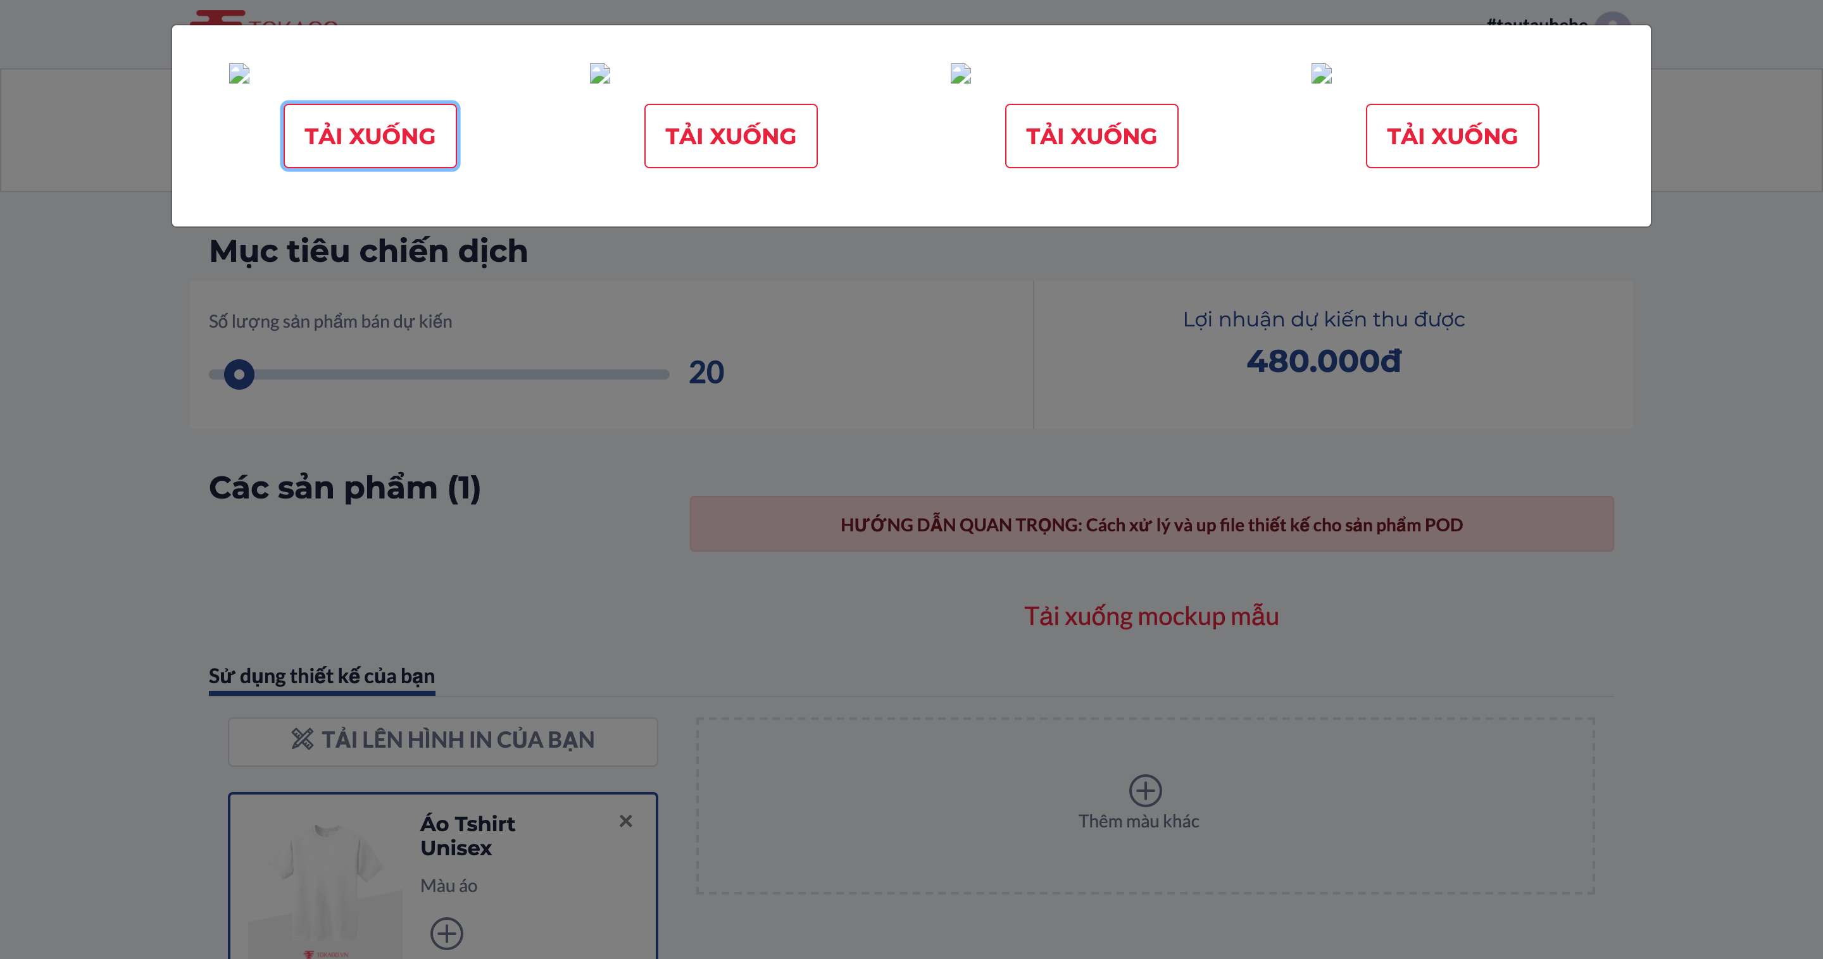Open the HƯỚNG DẪN QUAN TRỌNG guide banner
This screenshot has height=959, width=1823.
click(1151, 524)
